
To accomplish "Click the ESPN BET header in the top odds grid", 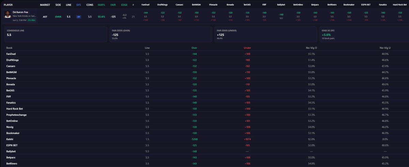I will click(x=365, y=5).
